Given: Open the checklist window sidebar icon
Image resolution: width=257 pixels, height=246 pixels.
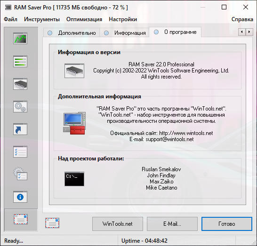Looking at the screenshot, I should pos(20,151).
